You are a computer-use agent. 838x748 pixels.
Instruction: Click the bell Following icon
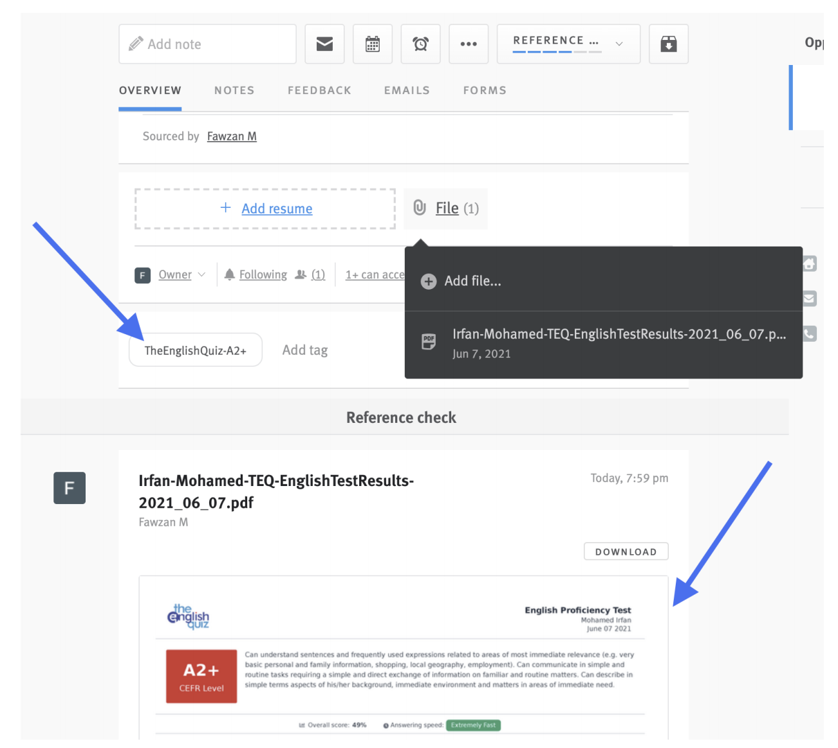[229, 274]
